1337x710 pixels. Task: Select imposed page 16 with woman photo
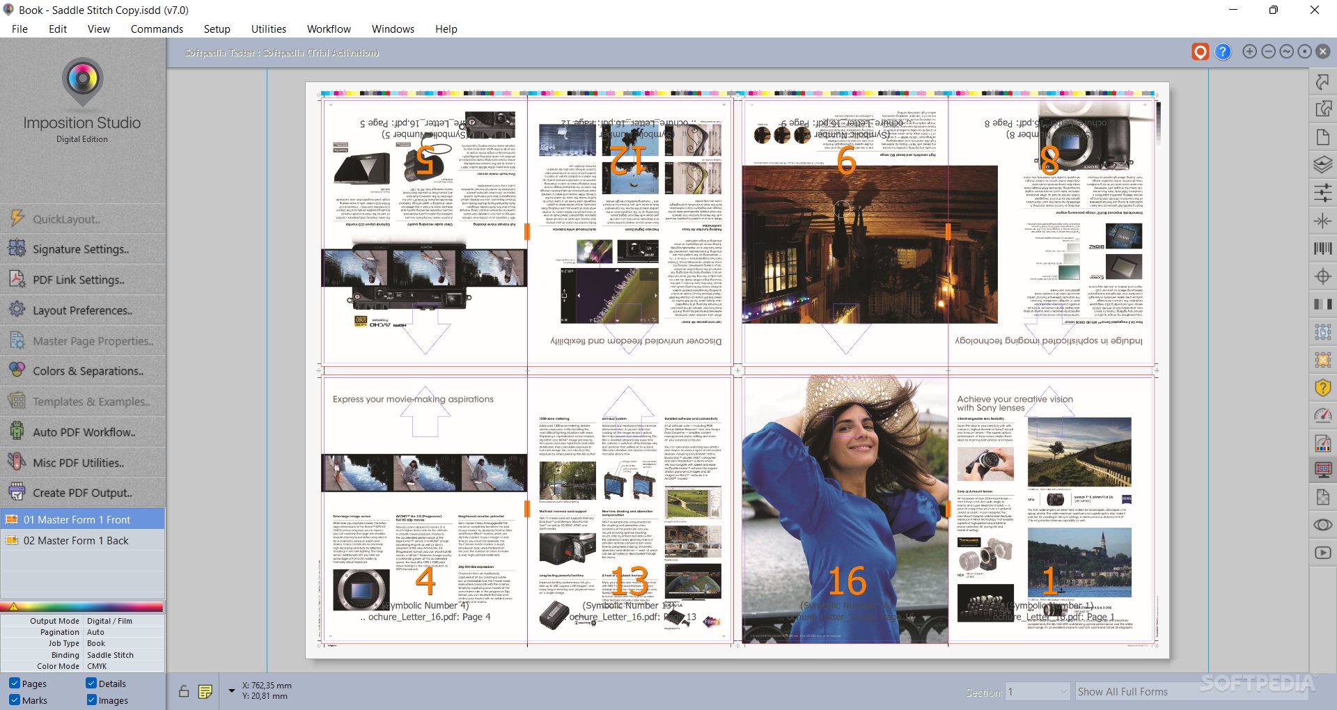point(845,510)
